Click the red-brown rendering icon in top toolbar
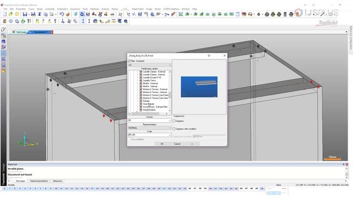Screen dimensions: 353x198 tap(244, 14)
